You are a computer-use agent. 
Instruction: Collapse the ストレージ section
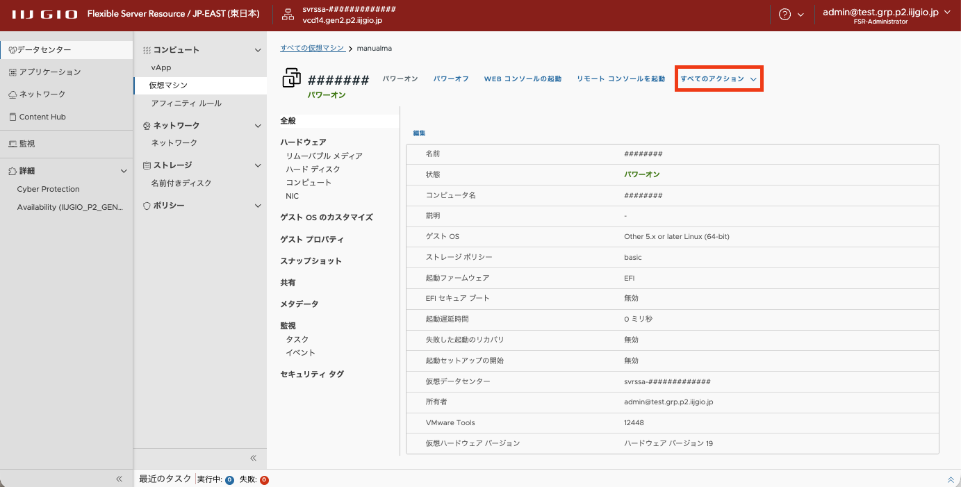click(x=258, y=165)
